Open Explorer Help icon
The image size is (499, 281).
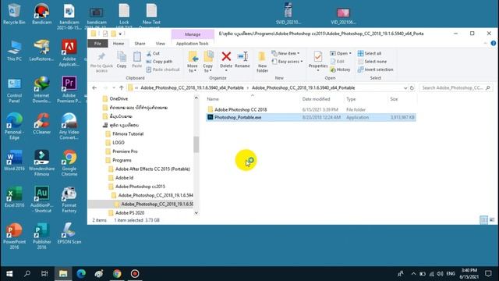[x=493, y=44]
